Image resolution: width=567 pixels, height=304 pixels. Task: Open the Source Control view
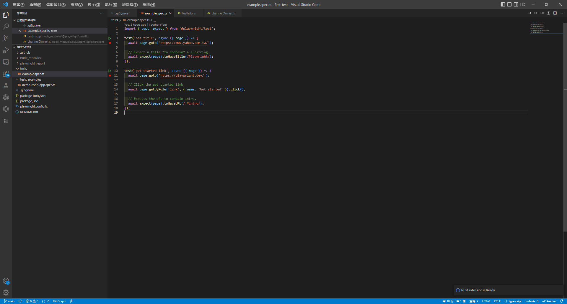[6, 38]
